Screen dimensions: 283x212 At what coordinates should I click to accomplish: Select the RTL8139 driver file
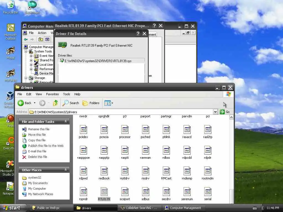pyautogui.click(x=104, y=194)
